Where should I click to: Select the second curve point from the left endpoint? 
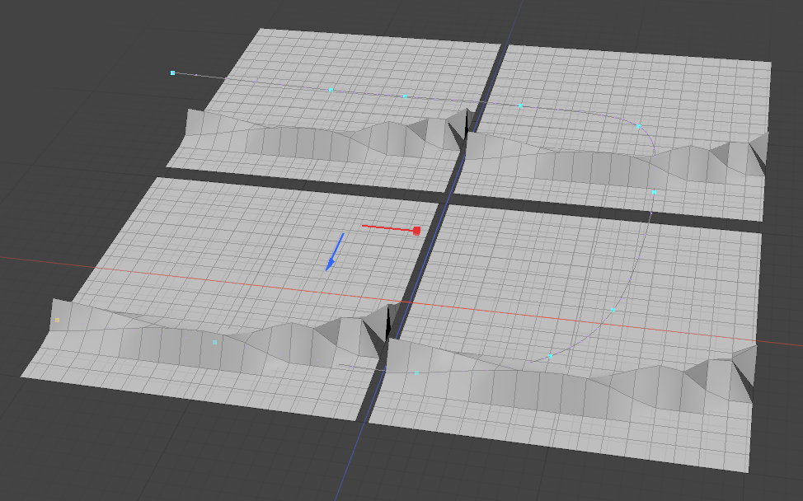pos(331,89)
